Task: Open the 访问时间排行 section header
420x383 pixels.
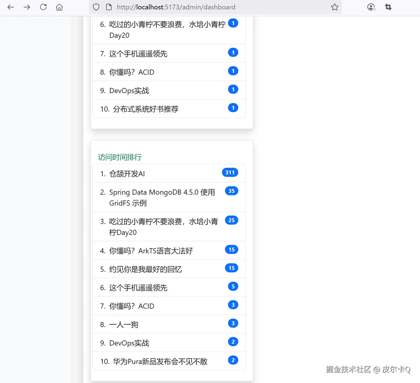Action: (119, 157)
